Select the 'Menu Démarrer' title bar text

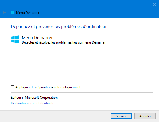click(28, 13)
